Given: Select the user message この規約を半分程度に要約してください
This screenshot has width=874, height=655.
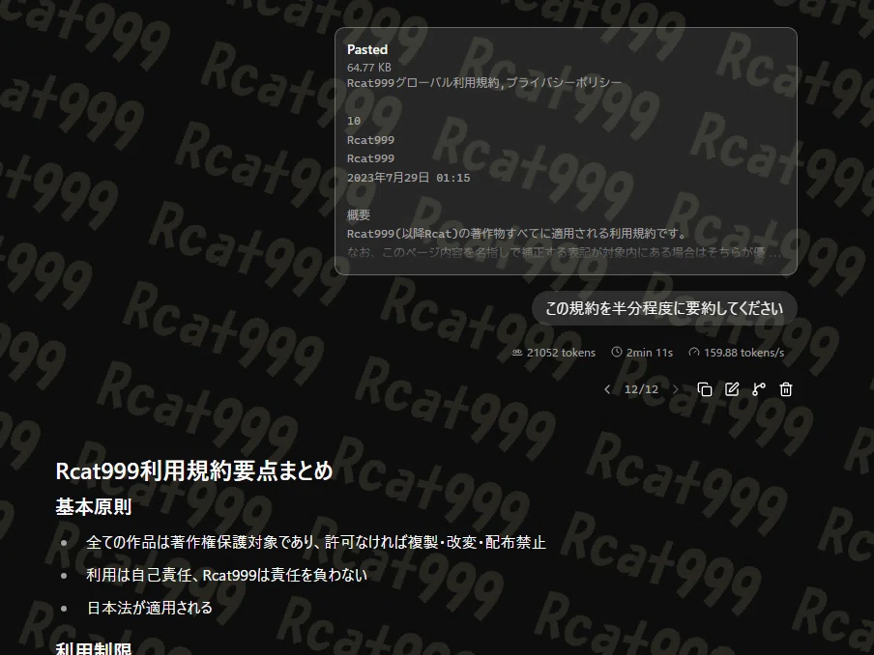Looking at the screenshot, I should pyautogui.click(x=664, y=308).
